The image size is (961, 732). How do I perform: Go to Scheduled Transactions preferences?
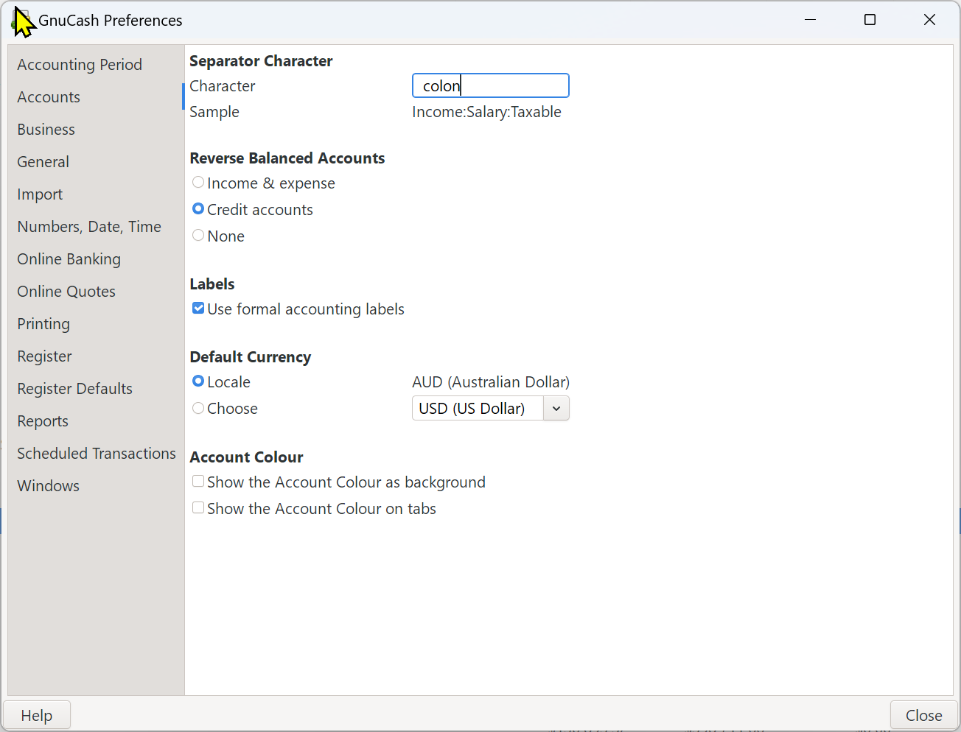click(x=97, y=454)
